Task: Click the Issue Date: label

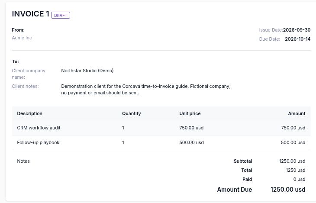Action: [x=271, y=30]
